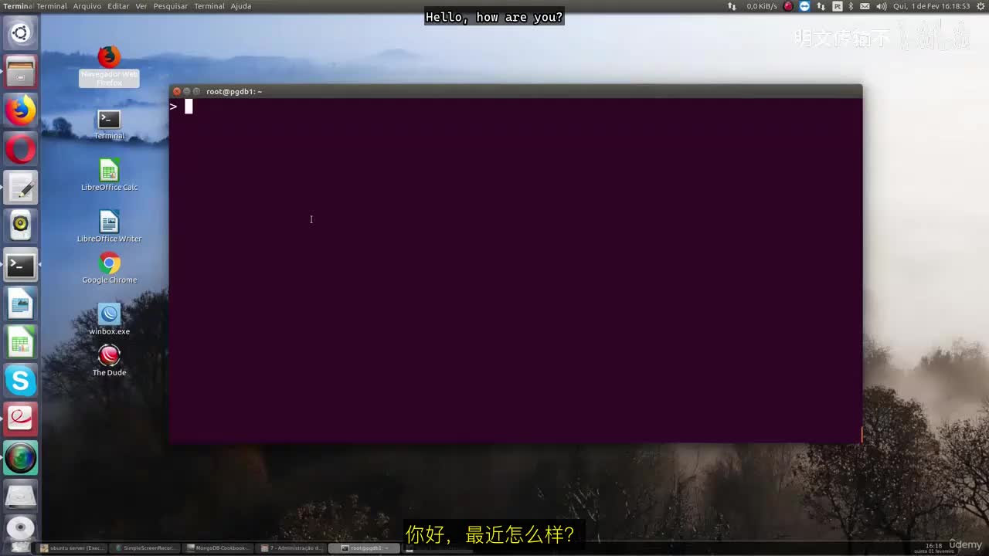Screen dimensions: 989x556
Task: Show the calendar from the date and time
Action: pyautogui.click(x=931, y=6)
